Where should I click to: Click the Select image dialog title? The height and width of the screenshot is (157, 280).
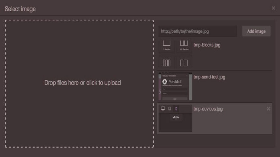tap(20, 9)
